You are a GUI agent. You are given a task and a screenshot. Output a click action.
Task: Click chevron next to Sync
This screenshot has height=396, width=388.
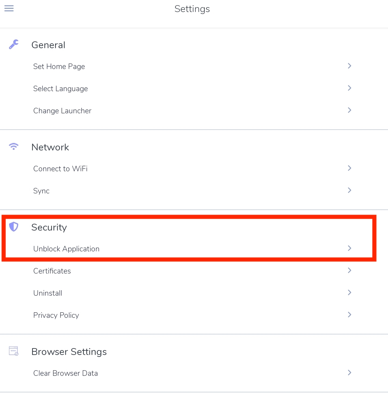349,190
